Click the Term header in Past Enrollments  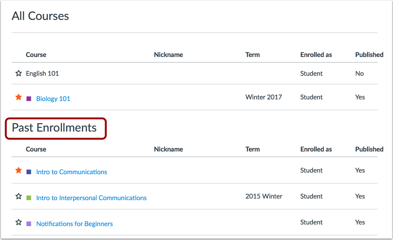253,149
